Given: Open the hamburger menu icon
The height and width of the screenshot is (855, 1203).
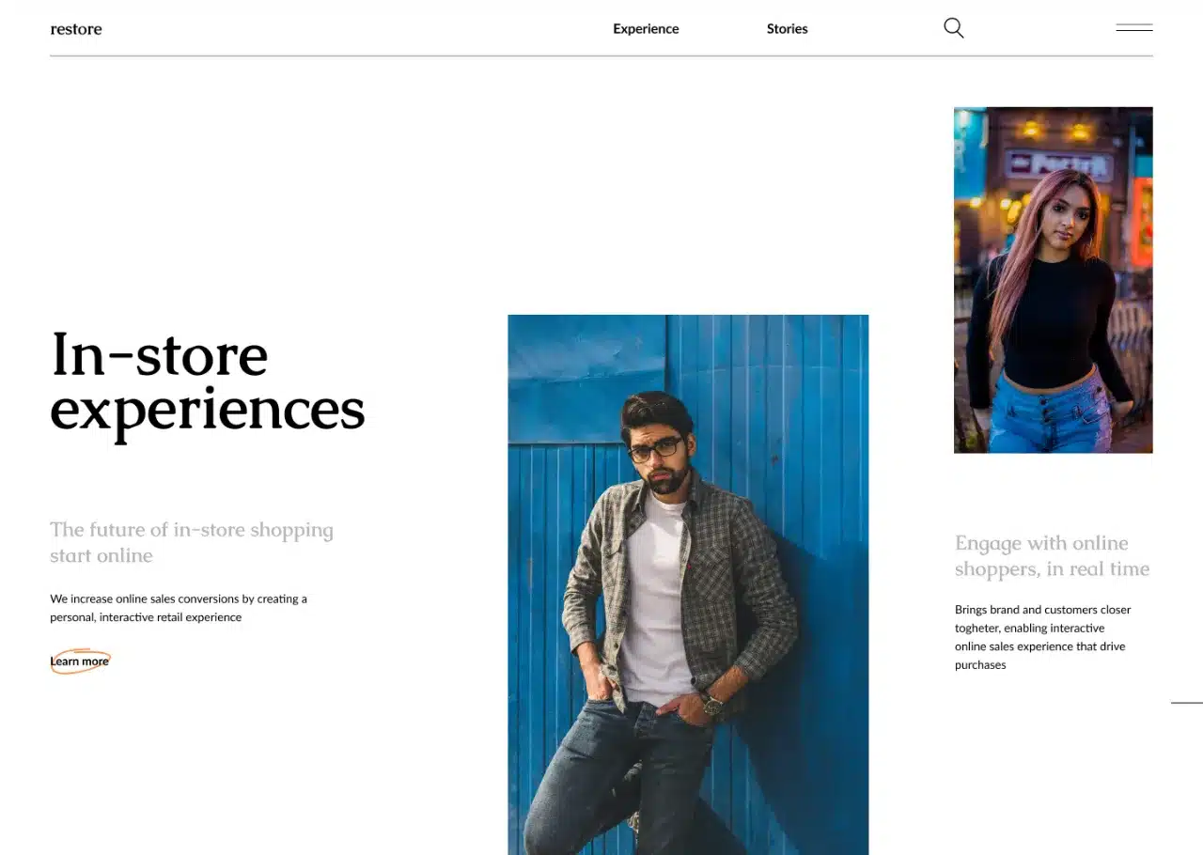Looking at the screenshot, I should (x=1133, y=28).
